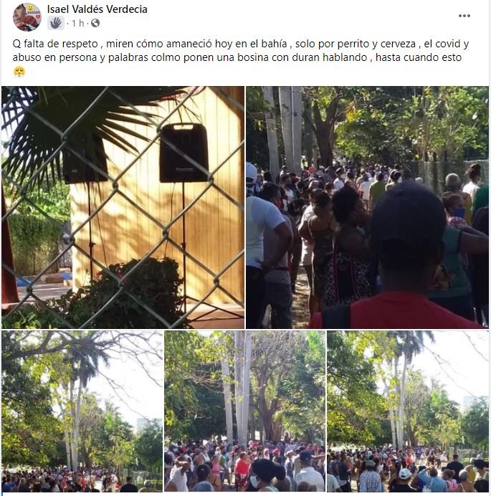This screenshot has width=491, height=496.
Task: Open the crowded queue photo with red shirt
Action: [x=367, y=207]
